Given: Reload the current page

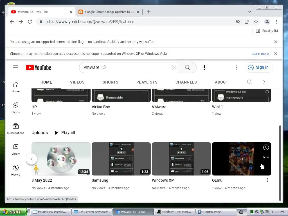Looking at the screenshot, I should coord(30,22).
